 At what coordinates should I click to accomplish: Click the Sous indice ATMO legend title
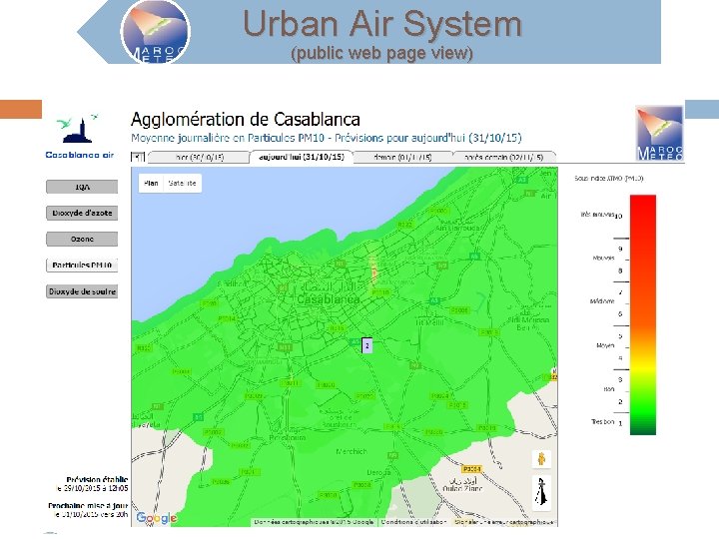pos(609,179)
